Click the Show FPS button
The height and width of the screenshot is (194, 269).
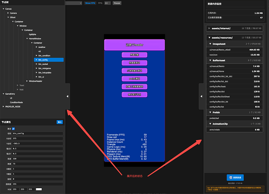90,3
